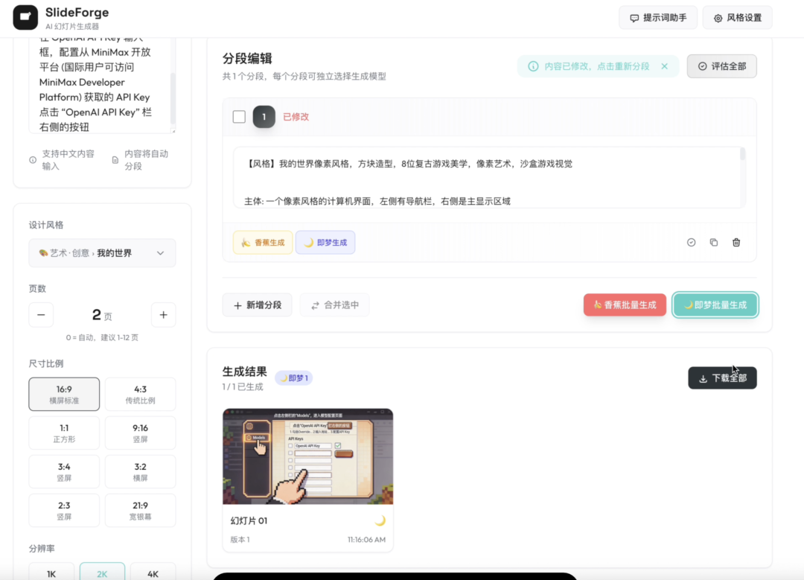The height and width of the screenshot is (580, 804).
Task: Open 风格设置 with the gear icon
Action: 737,17
